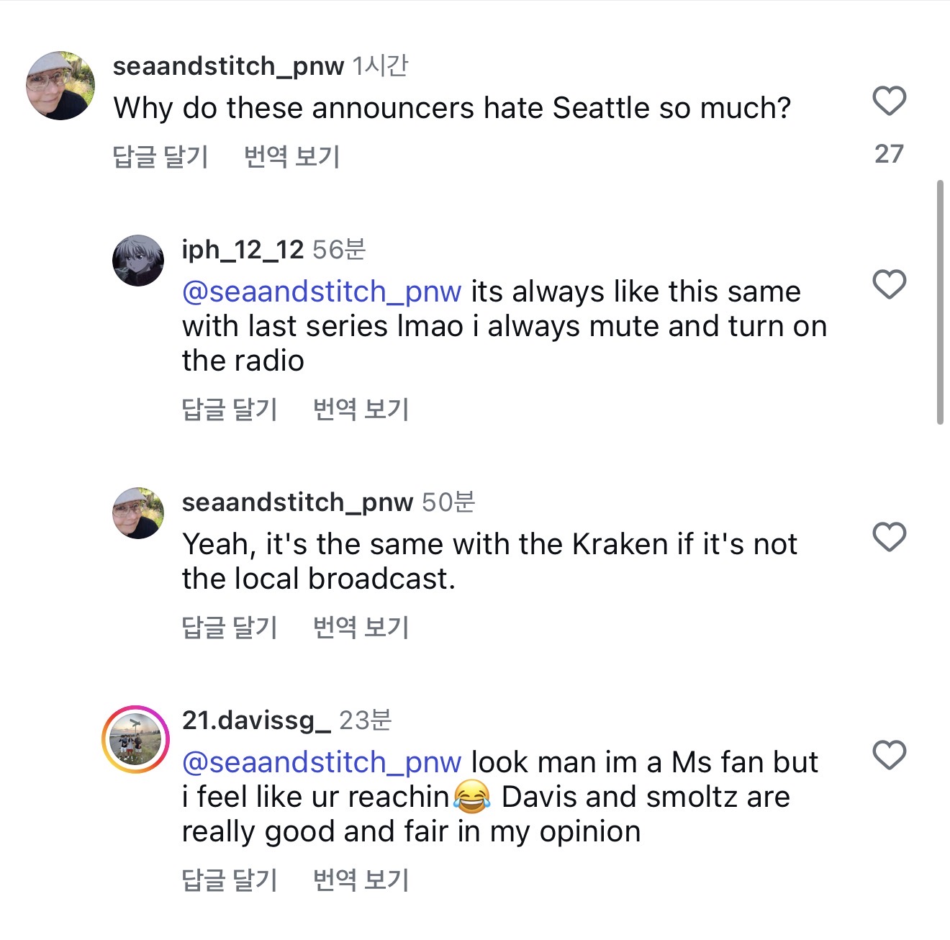
Task: Reply to the Kraken local broadcast comment
Action: pyautogui.click(x=230, y=627)
